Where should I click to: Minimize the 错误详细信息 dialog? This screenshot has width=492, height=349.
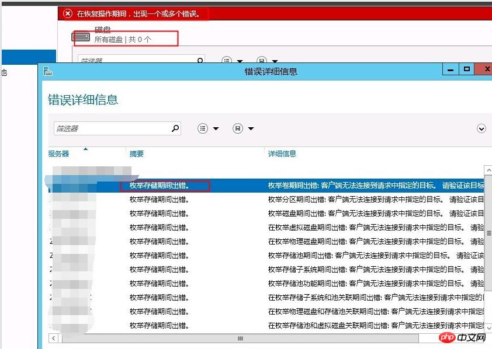click(x=451, y=69)
